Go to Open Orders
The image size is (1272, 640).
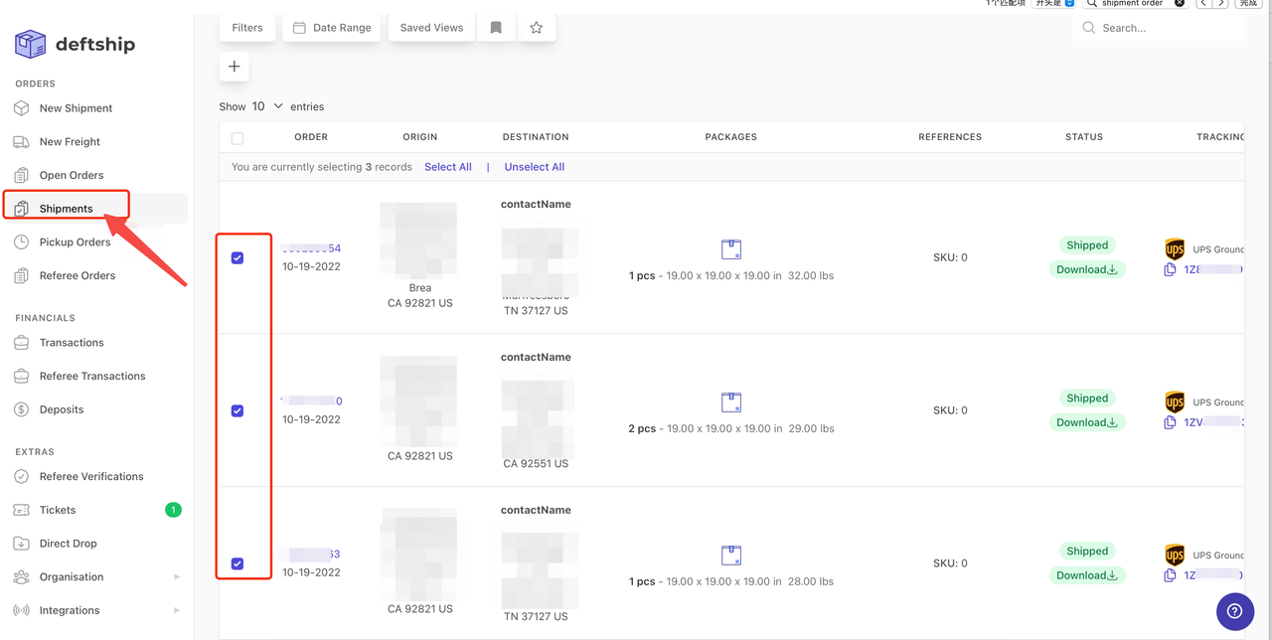click(x=71, y=175)
